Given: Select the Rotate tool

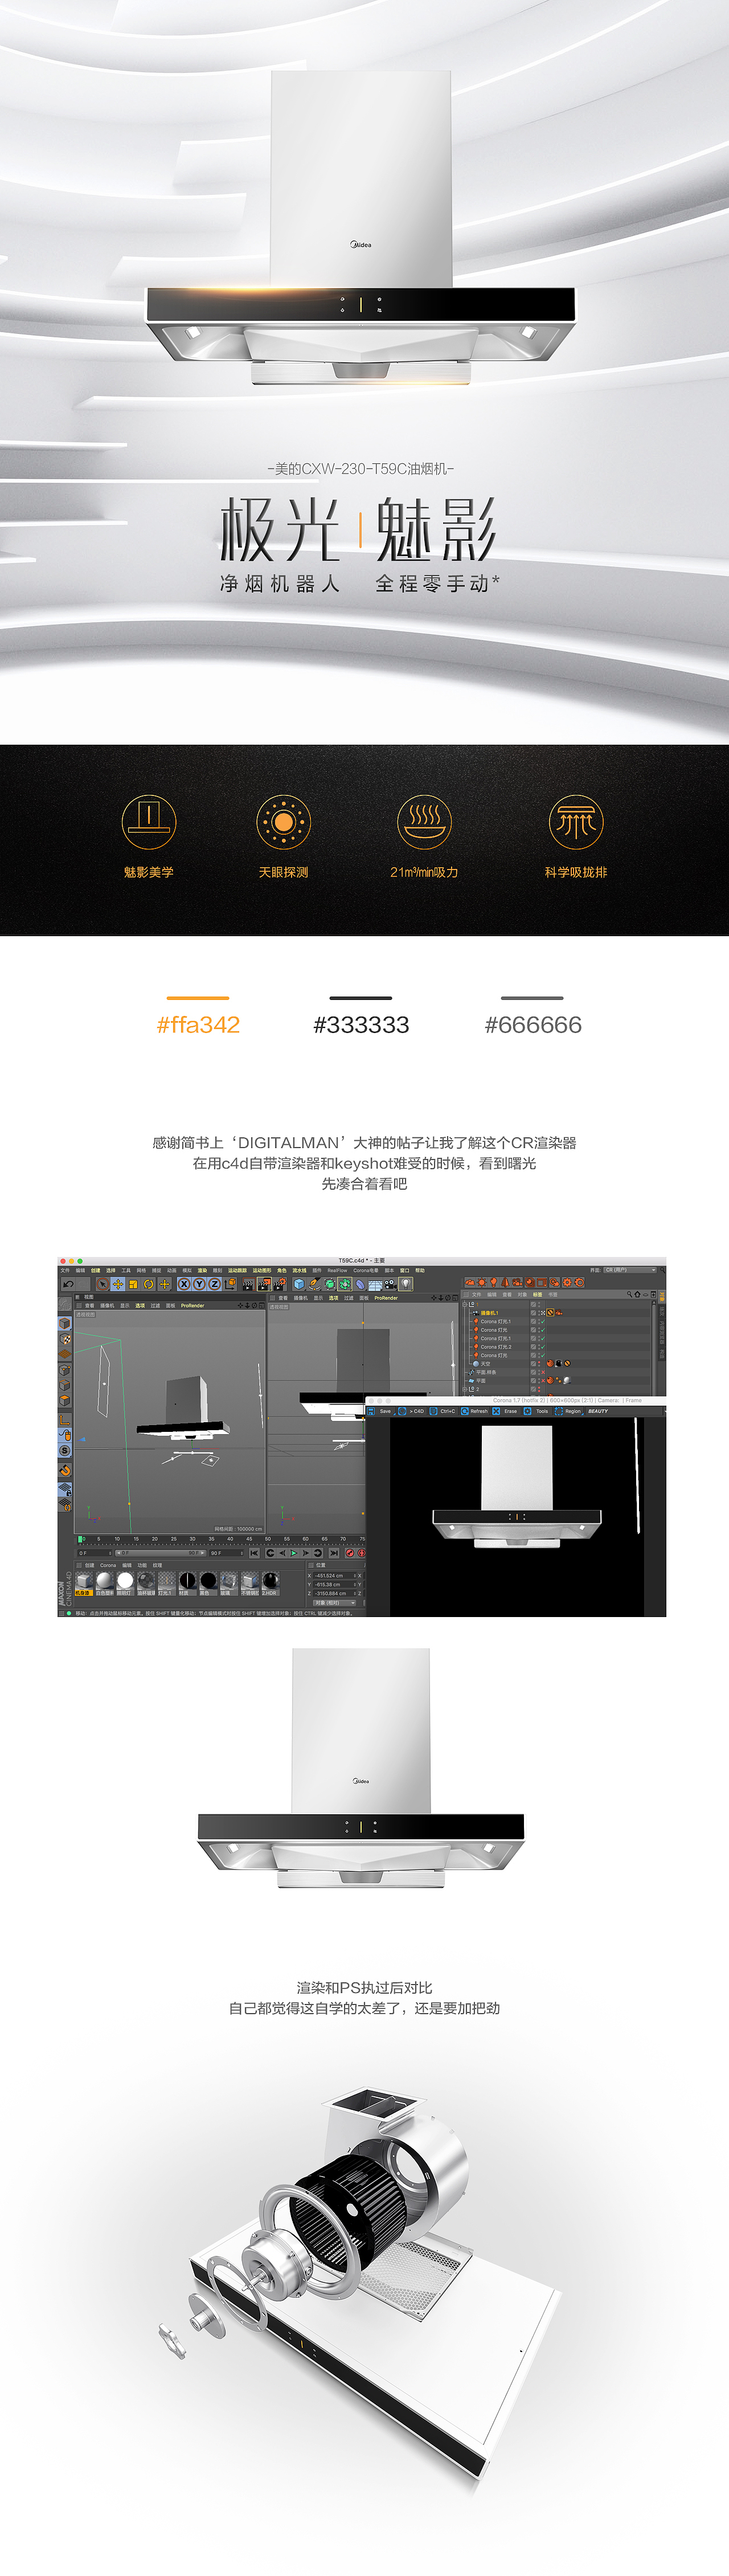Looking at the screenshot, I should pos(149,1285).
